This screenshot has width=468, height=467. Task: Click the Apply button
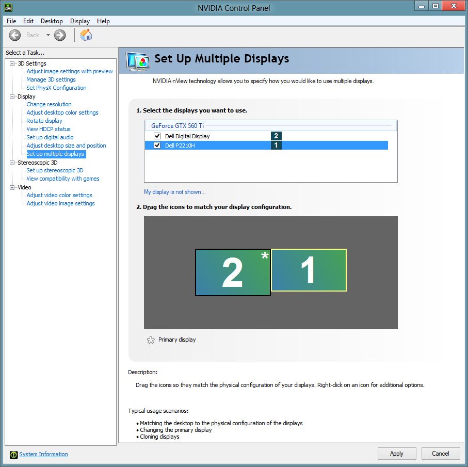396,454
